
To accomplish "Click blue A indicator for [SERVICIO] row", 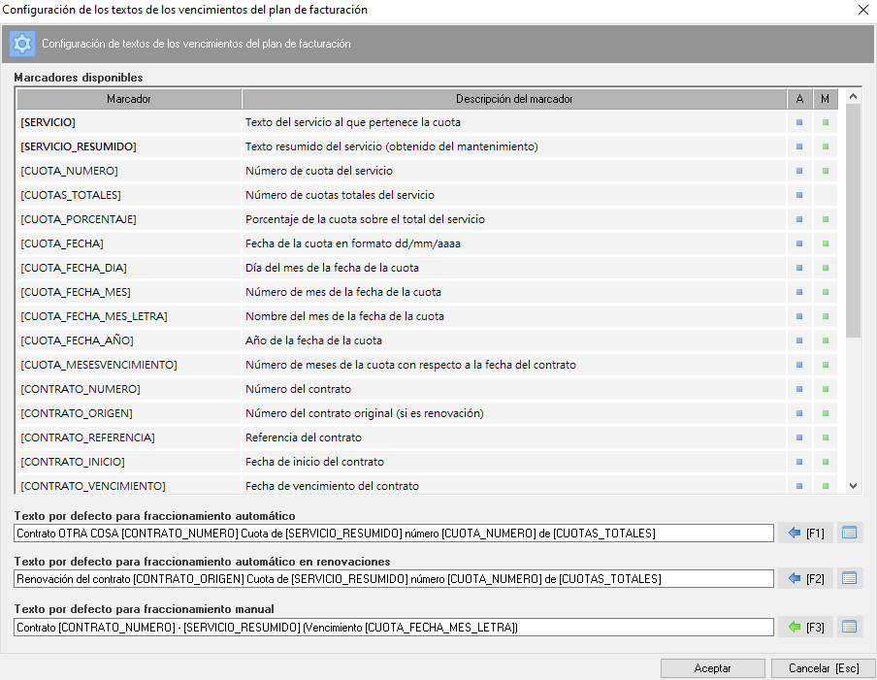I will 799,123.
